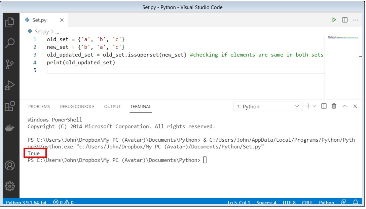The width and height of the screenshot is (366, 209).
Task: Kill the active terminal
Action: click(334, 106)
